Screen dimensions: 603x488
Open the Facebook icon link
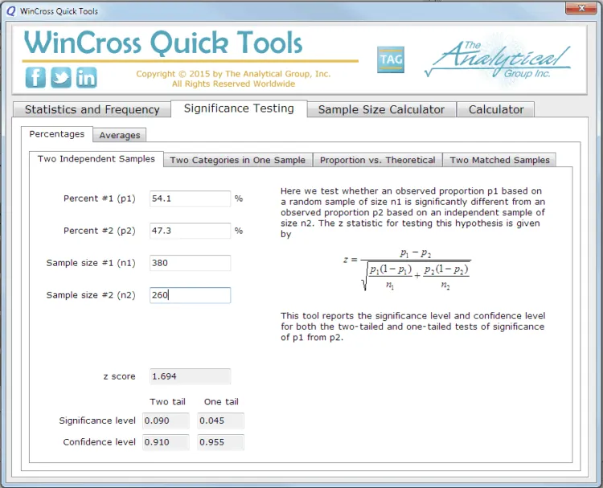(35, 77)
